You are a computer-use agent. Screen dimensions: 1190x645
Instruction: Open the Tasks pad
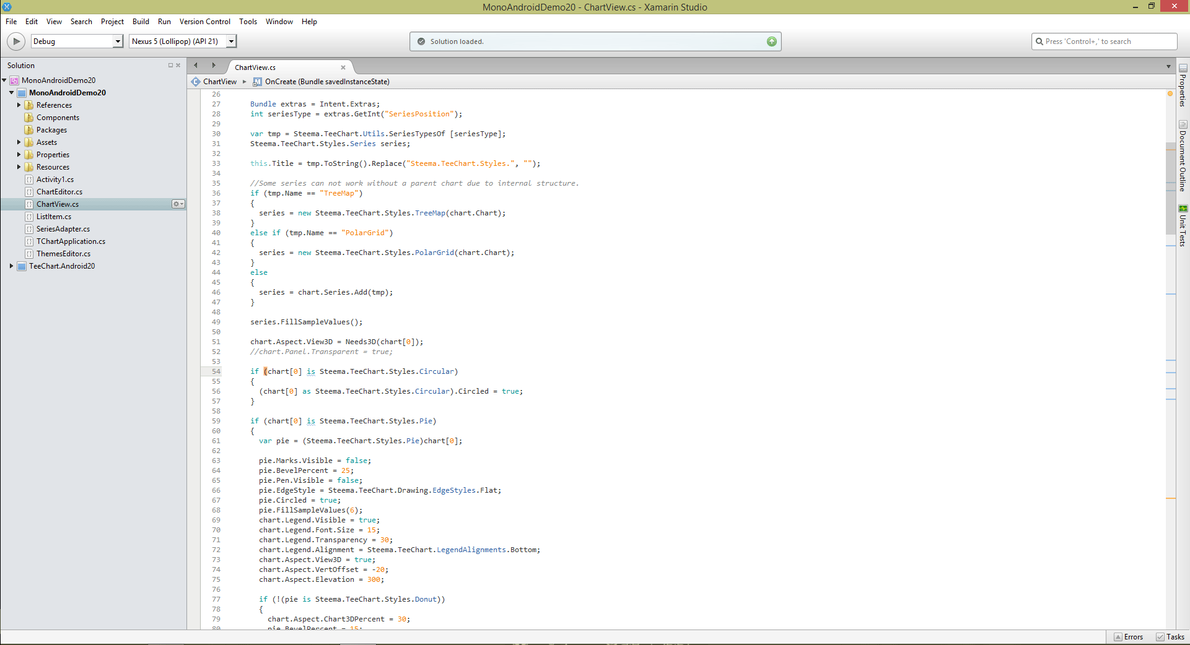click(1170, 637)
